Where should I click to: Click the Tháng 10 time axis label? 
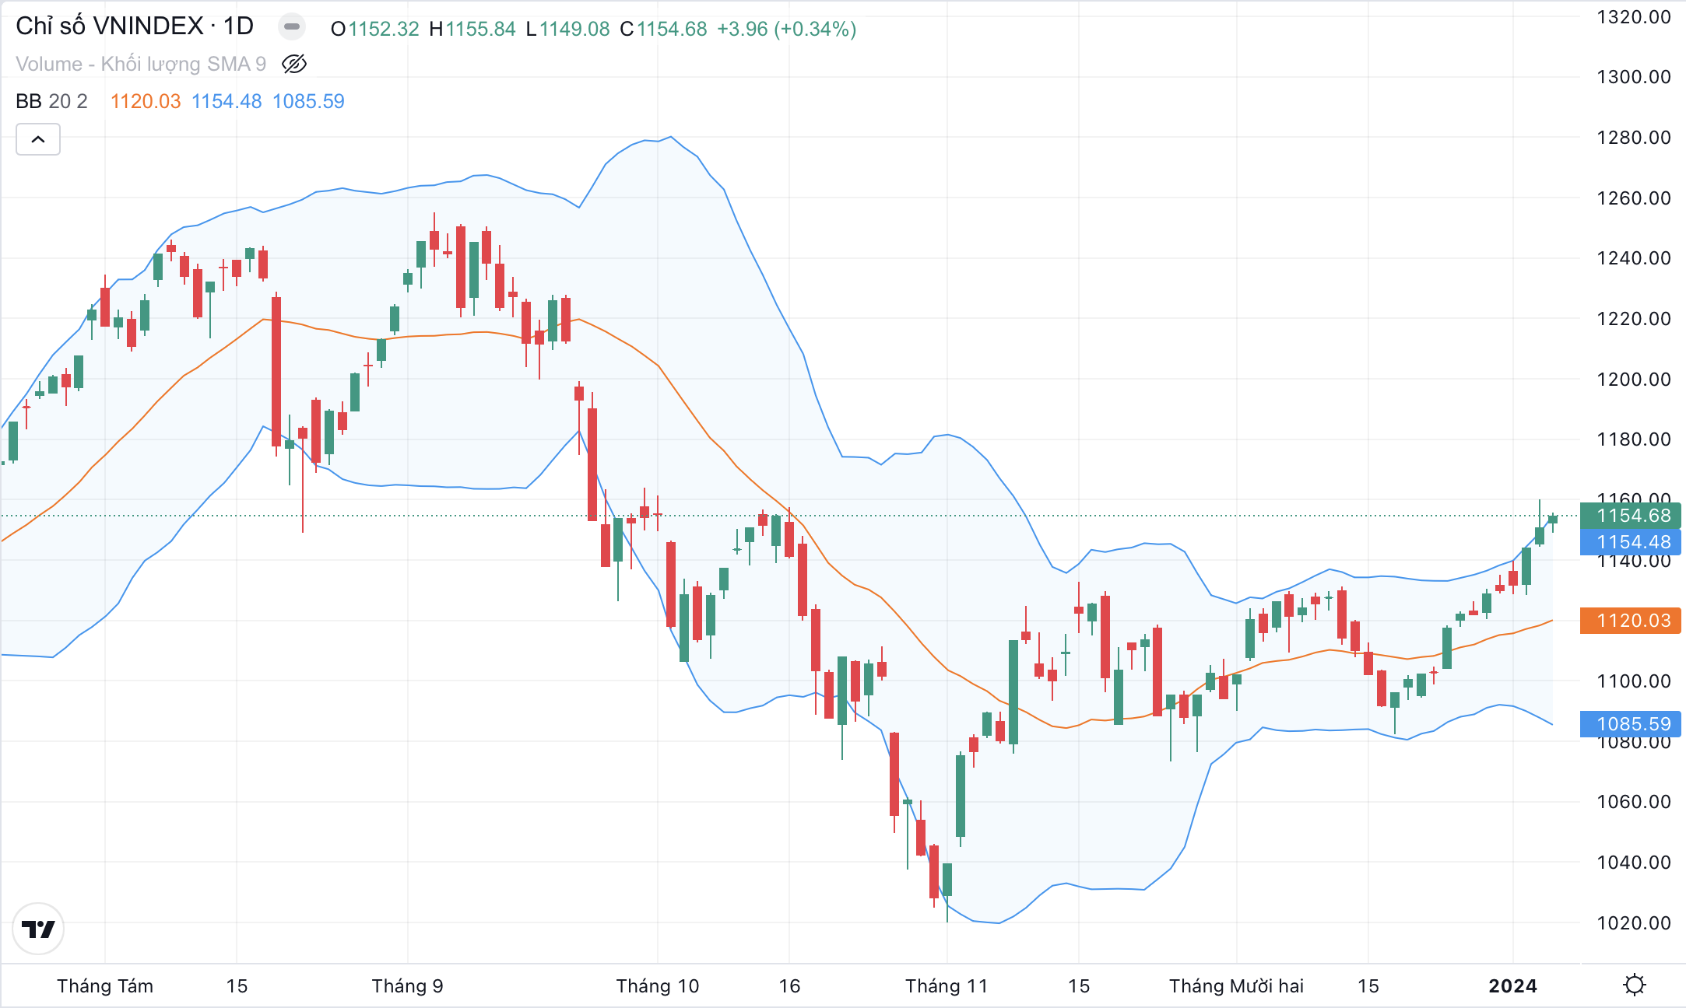coord(658,986)
